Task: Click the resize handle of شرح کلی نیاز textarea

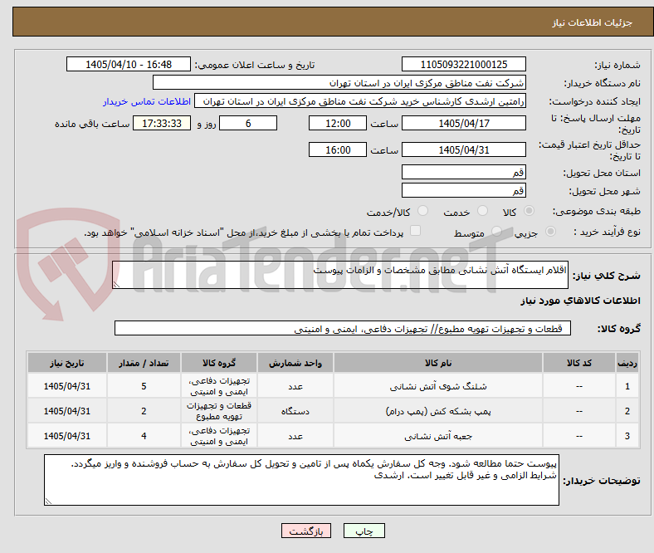Action: coord(116,284)
